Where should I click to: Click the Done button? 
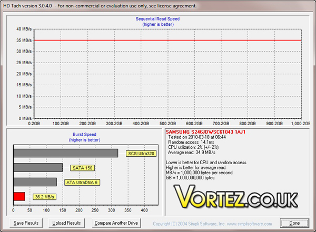coord(294,223)
